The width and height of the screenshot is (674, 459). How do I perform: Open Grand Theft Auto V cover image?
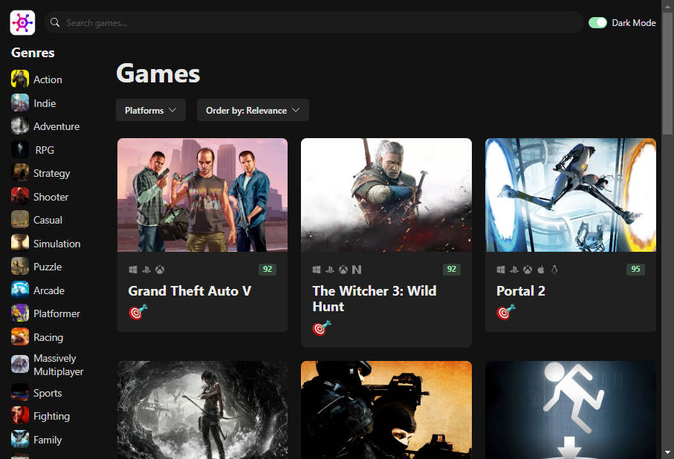[x=202, y=195]
